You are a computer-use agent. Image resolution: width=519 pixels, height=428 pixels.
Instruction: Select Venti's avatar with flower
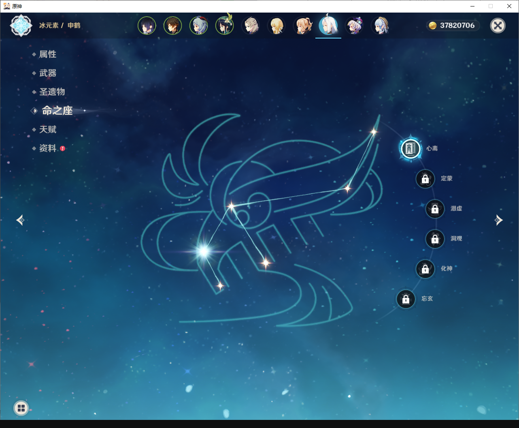(x=225, y=25)
